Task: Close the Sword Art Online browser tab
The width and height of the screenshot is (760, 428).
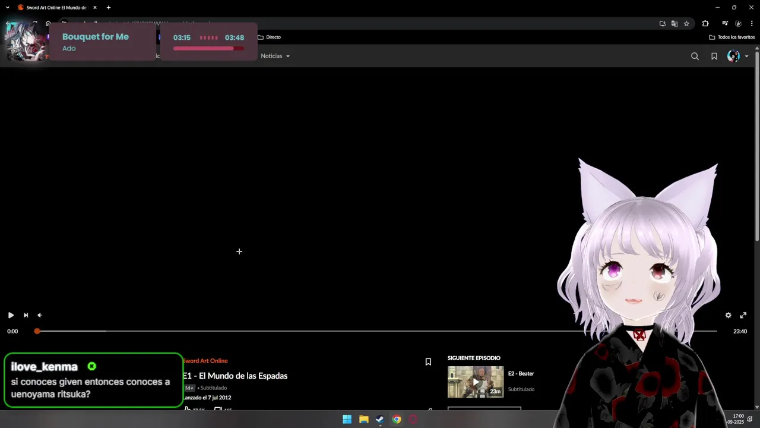Action: tap(95, 8)
